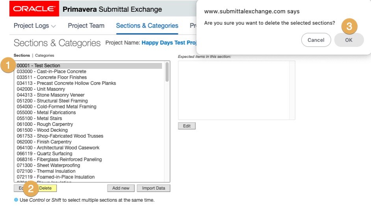Select 061000 - Rough Carpentry

point(89,124)
